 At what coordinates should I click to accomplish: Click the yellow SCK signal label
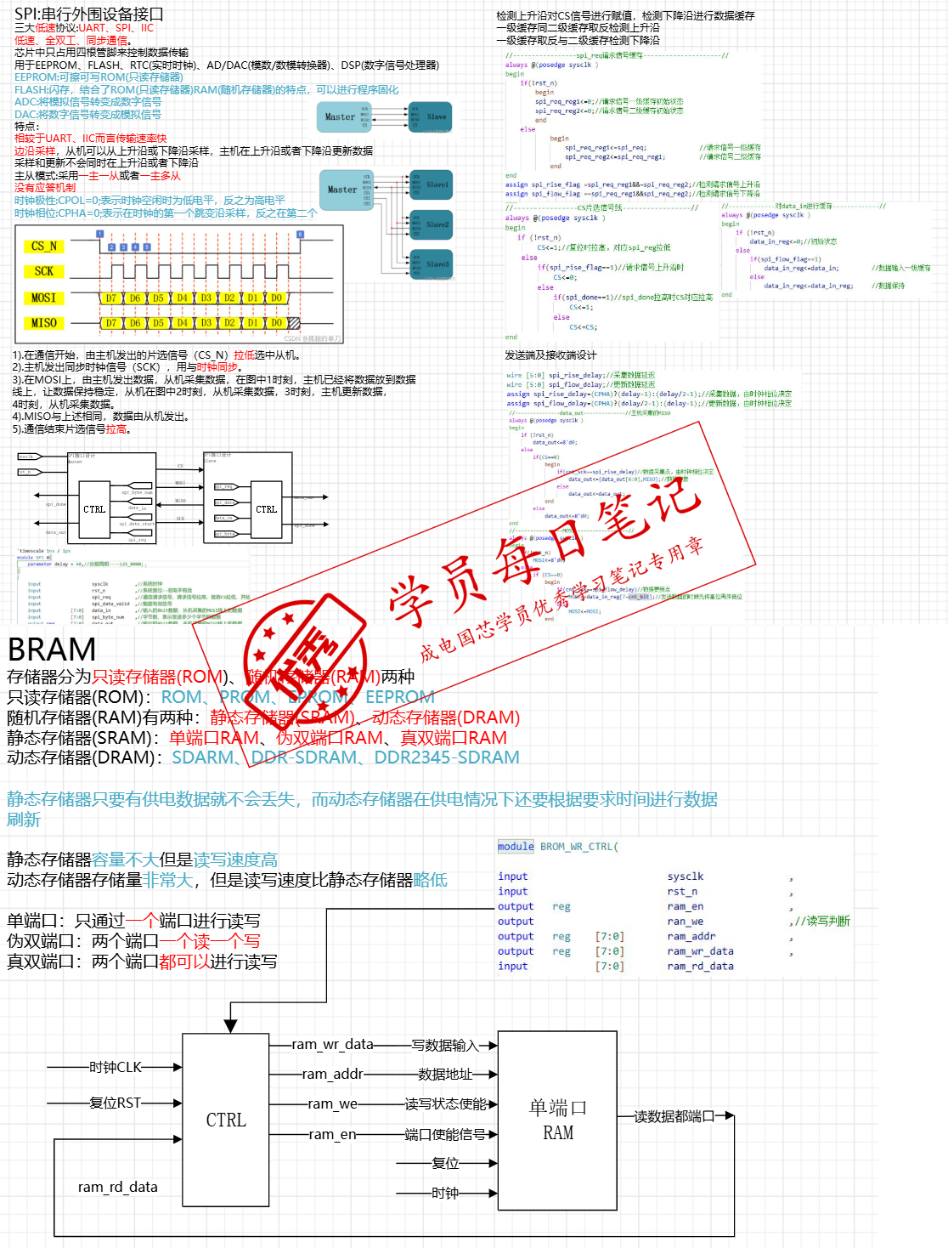[x=44, y=271]
